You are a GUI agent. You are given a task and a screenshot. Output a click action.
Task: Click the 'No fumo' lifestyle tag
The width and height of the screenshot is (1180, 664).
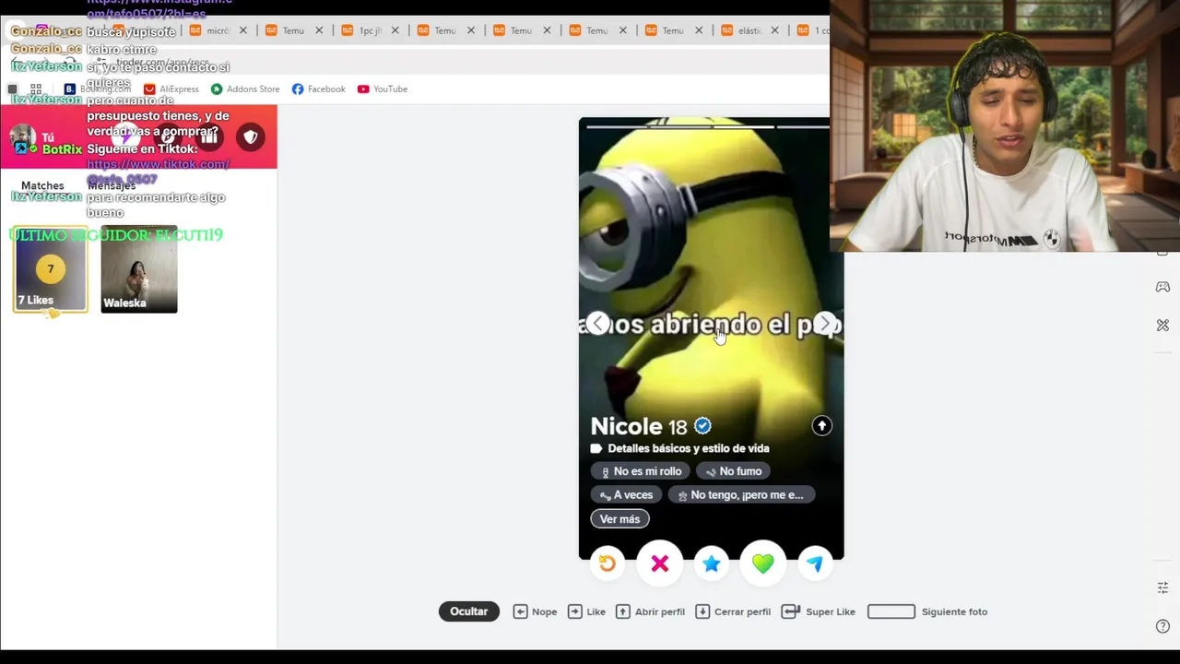point(734,471)
